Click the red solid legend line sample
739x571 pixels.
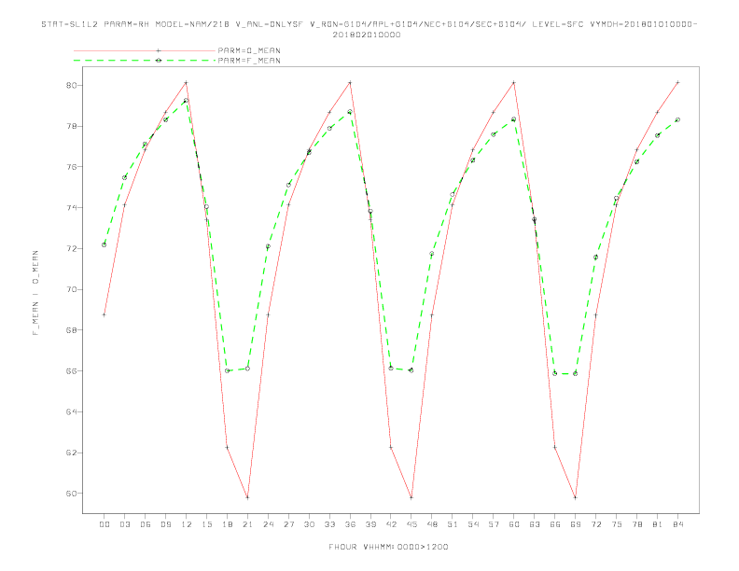click(145, 50)
